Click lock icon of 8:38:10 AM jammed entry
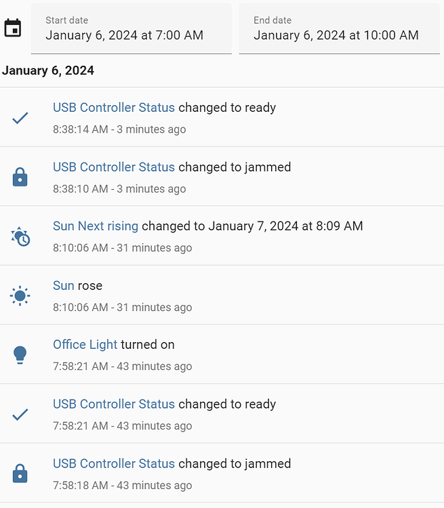Image resolution: width=444 pixels, height=508 pixels. point(20,177)
